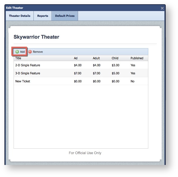Image resolution: width=178 pixels, height=177 pixels.
Task: Click New Ticket's Published 'No' cell
Action: [132, 81]
